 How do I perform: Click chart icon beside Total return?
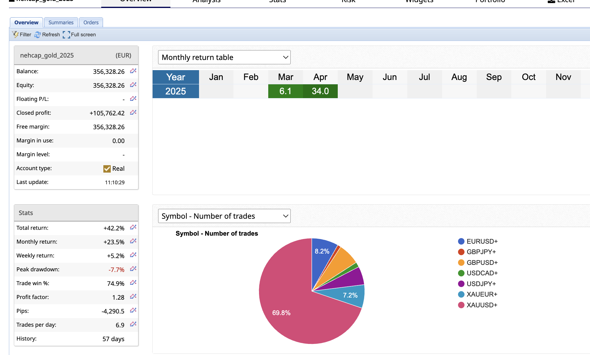[x=133, y=228]
